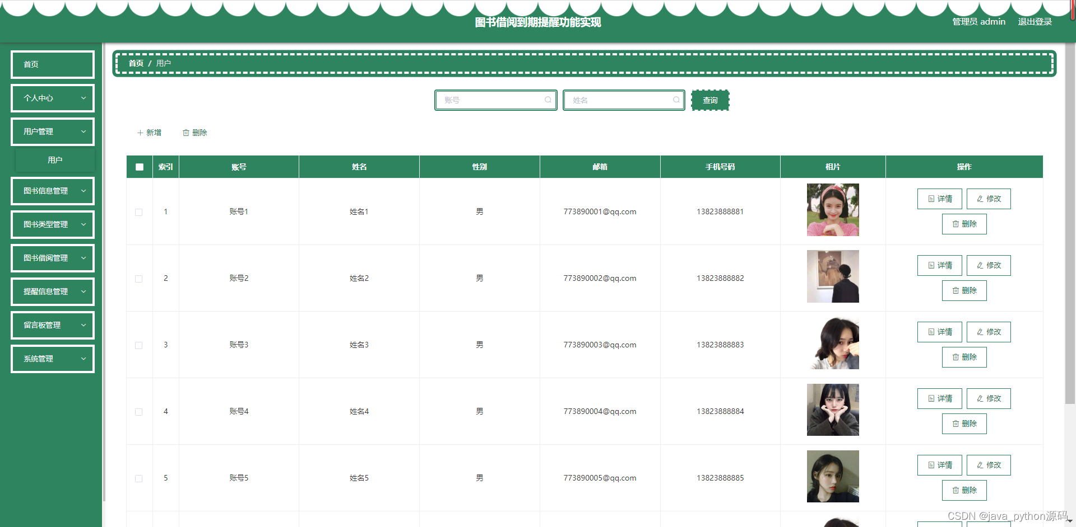
Task: Click email 773890001@qq.com
Action: pos(600,211)
